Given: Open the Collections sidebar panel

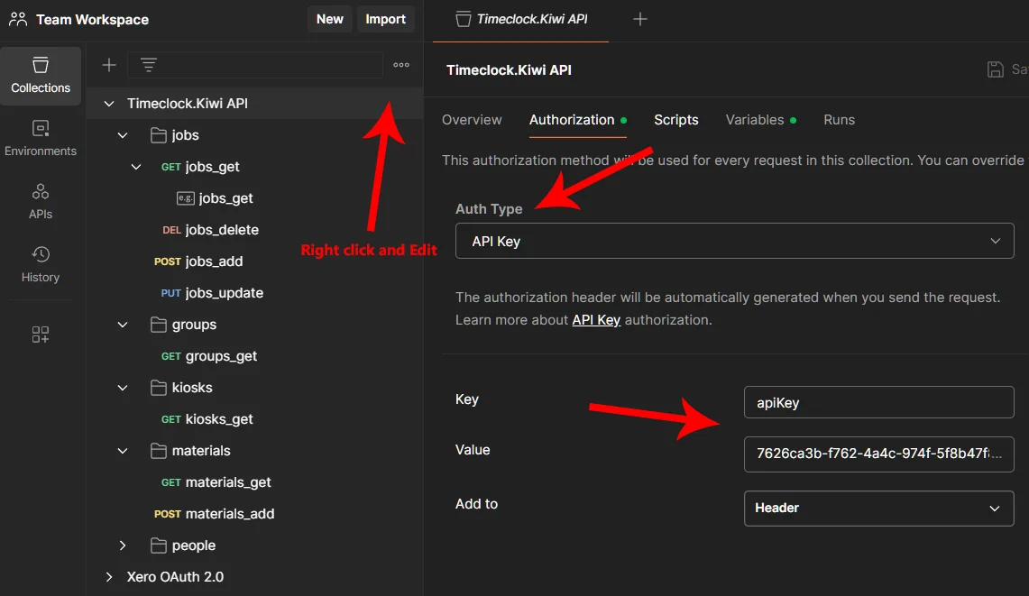Looking at the screenshot, I should point(41,76).
